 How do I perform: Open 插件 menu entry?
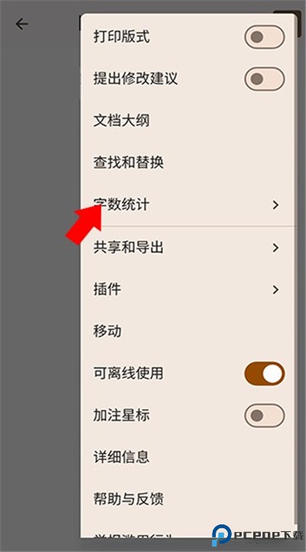point(188,289)
